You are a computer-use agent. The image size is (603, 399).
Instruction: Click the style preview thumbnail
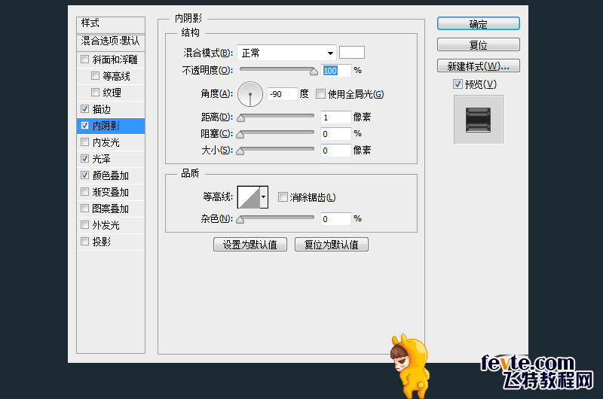pos(478,119)
